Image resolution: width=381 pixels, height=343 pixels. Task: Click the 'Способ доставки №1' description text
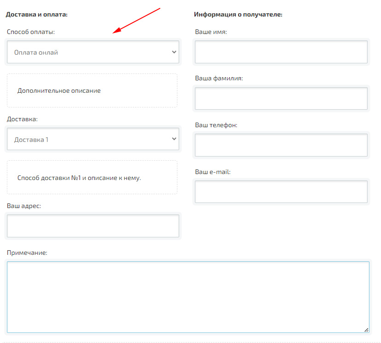79,178
